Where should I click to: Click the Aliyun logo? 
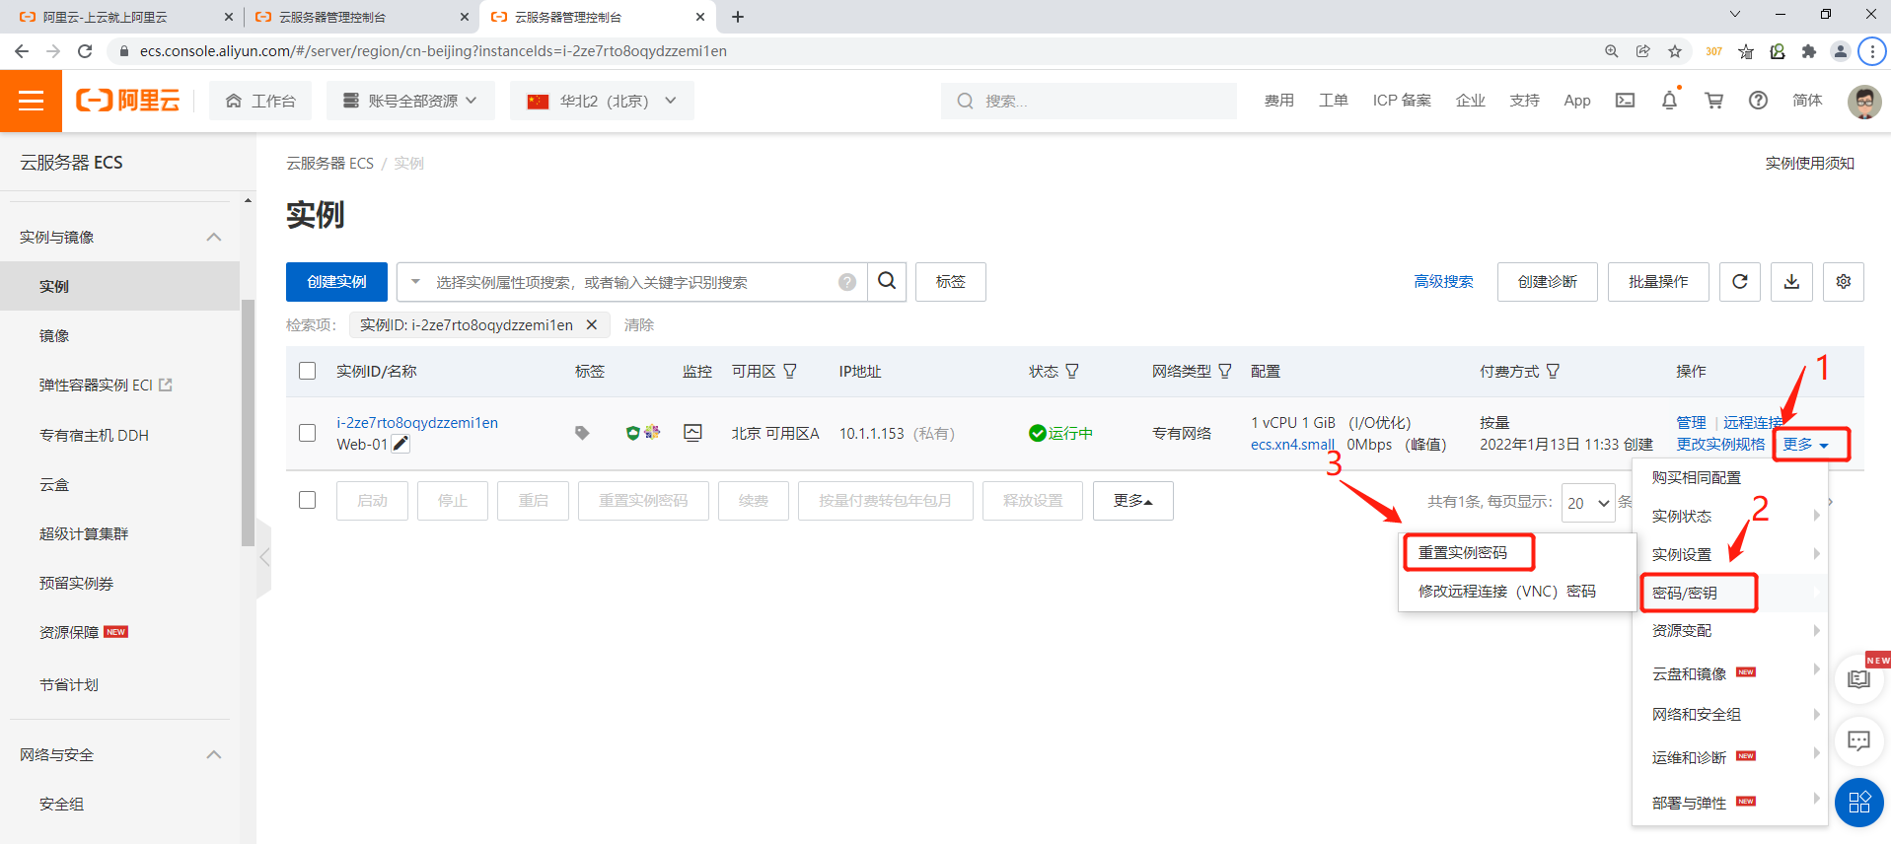[128, 101]
